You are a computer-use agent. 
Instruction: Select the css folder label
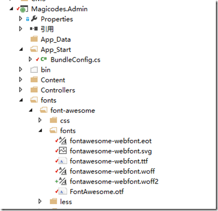(x=65, y=121)
